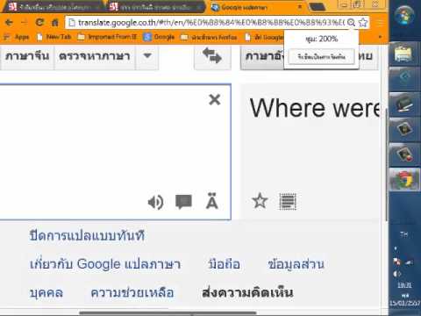Save translation with the star icon
This screenshot has height=316, width=421.
tap(260, 201)
